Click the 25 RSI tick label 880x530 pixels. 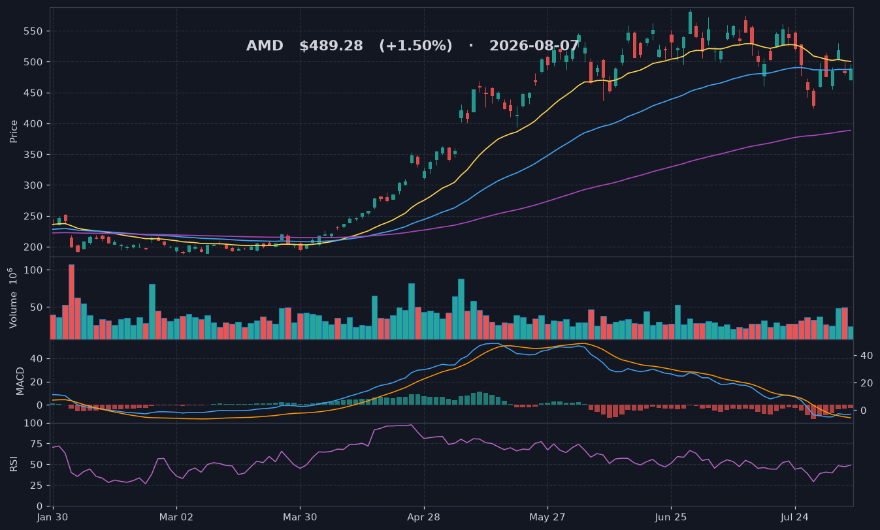coord(37,486)
